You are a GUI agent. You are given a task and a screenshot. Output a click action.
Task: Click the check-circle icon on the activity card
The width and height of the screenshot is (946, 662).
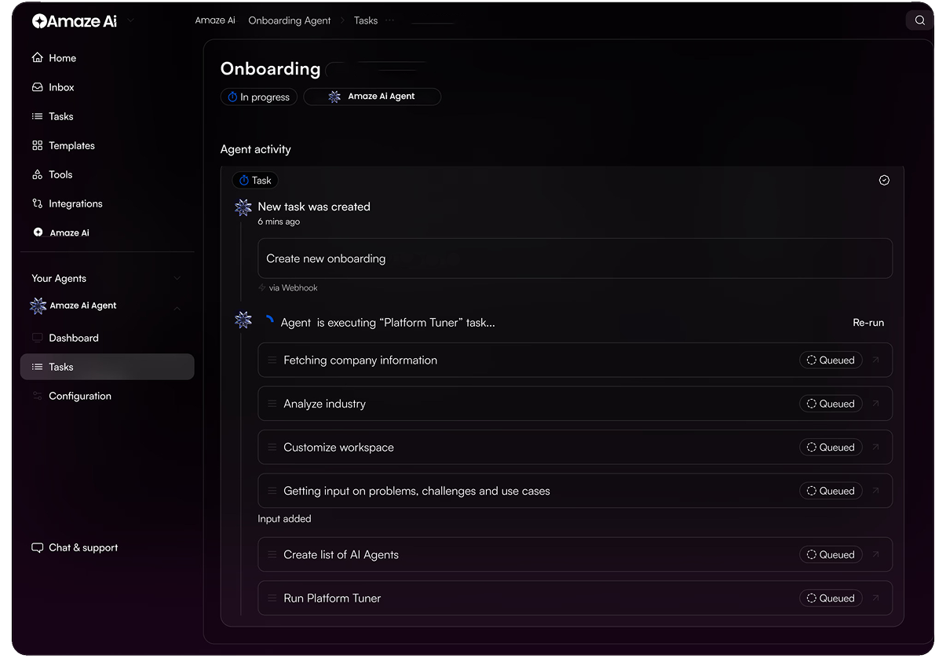click(884, 180)
